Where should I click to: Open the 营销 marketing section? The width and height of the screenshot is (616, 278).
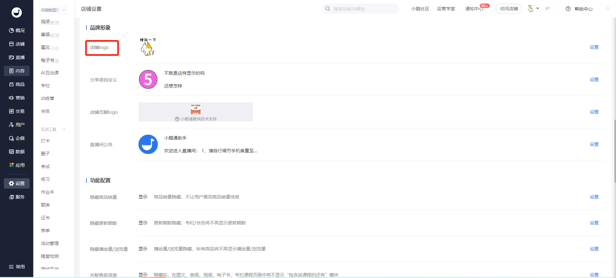click(17, 98)
